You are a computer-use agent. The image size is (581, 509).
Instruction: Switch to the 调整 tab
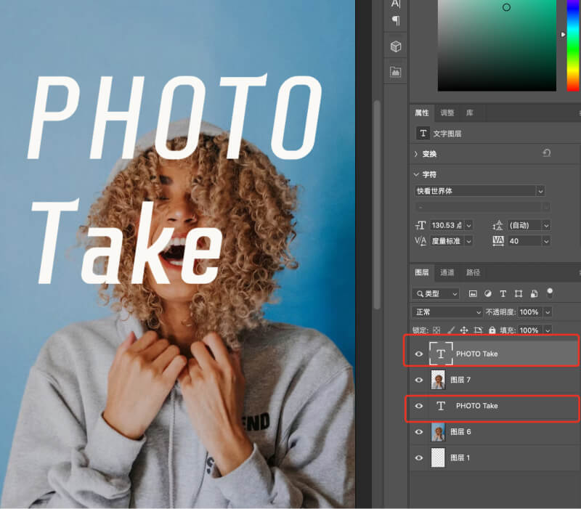coord(447,113)
